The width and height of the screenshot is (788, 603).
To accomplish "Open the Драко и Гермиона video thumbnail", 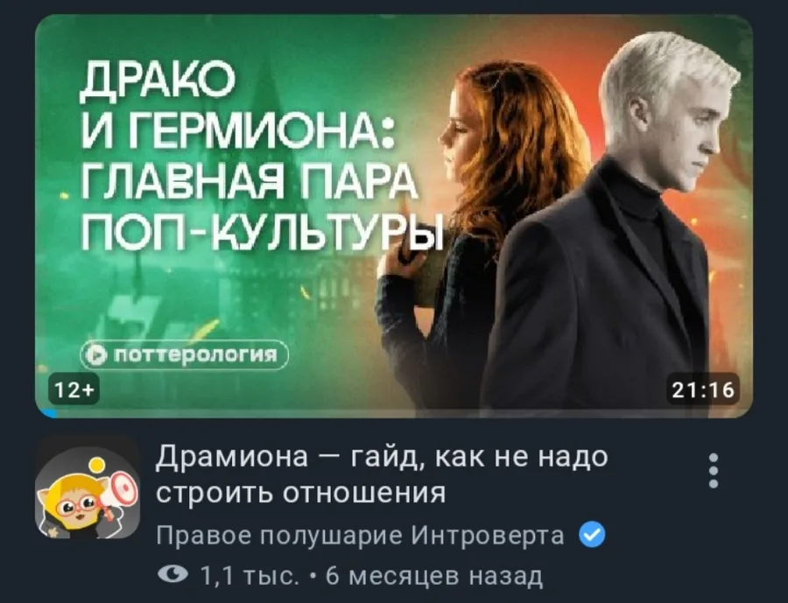I will pyautogui.click(x=394, y=216).
